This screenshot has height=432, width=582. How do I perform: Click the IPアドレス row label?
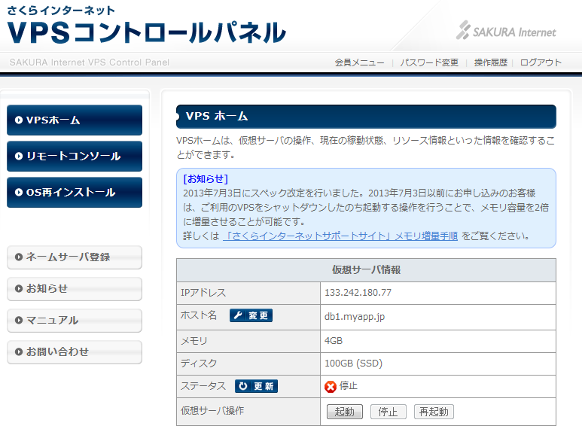tap(203, 293)
